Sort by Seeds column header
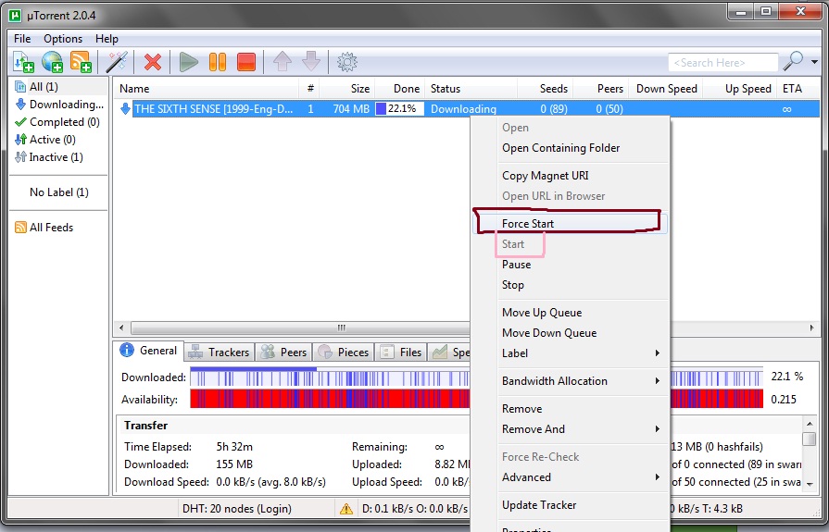 [x=545, y=89]
